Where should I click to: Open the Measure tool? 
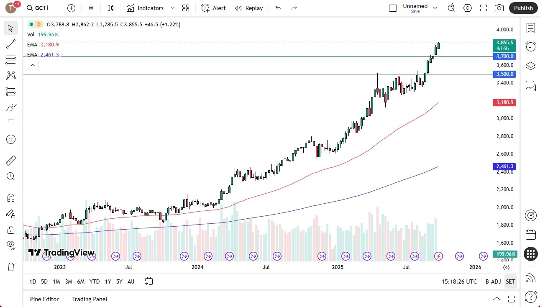[x=10, y=160]
